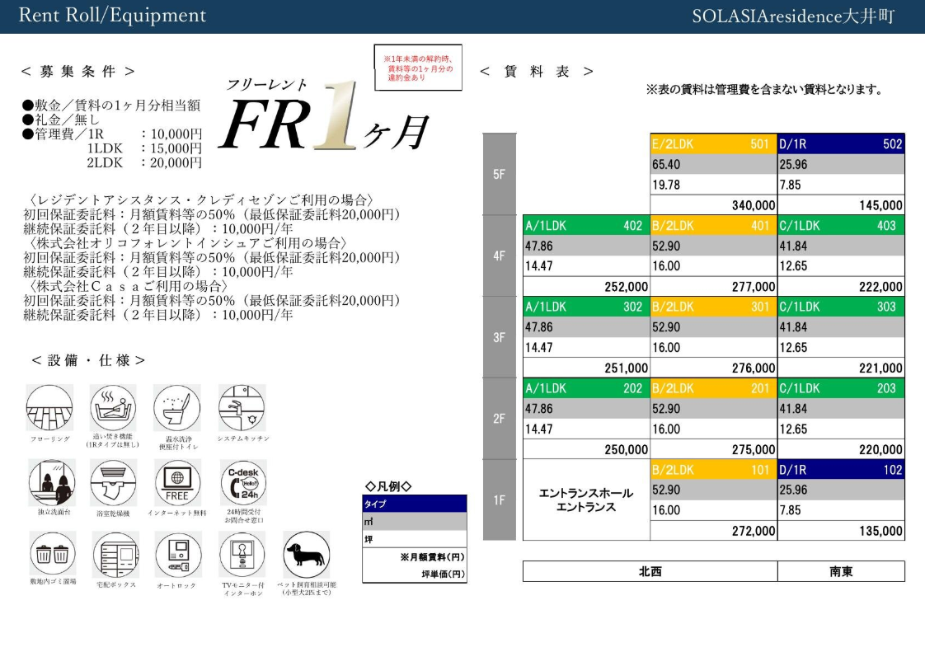Select the C-desk 24h support icon

click(242, 482)
